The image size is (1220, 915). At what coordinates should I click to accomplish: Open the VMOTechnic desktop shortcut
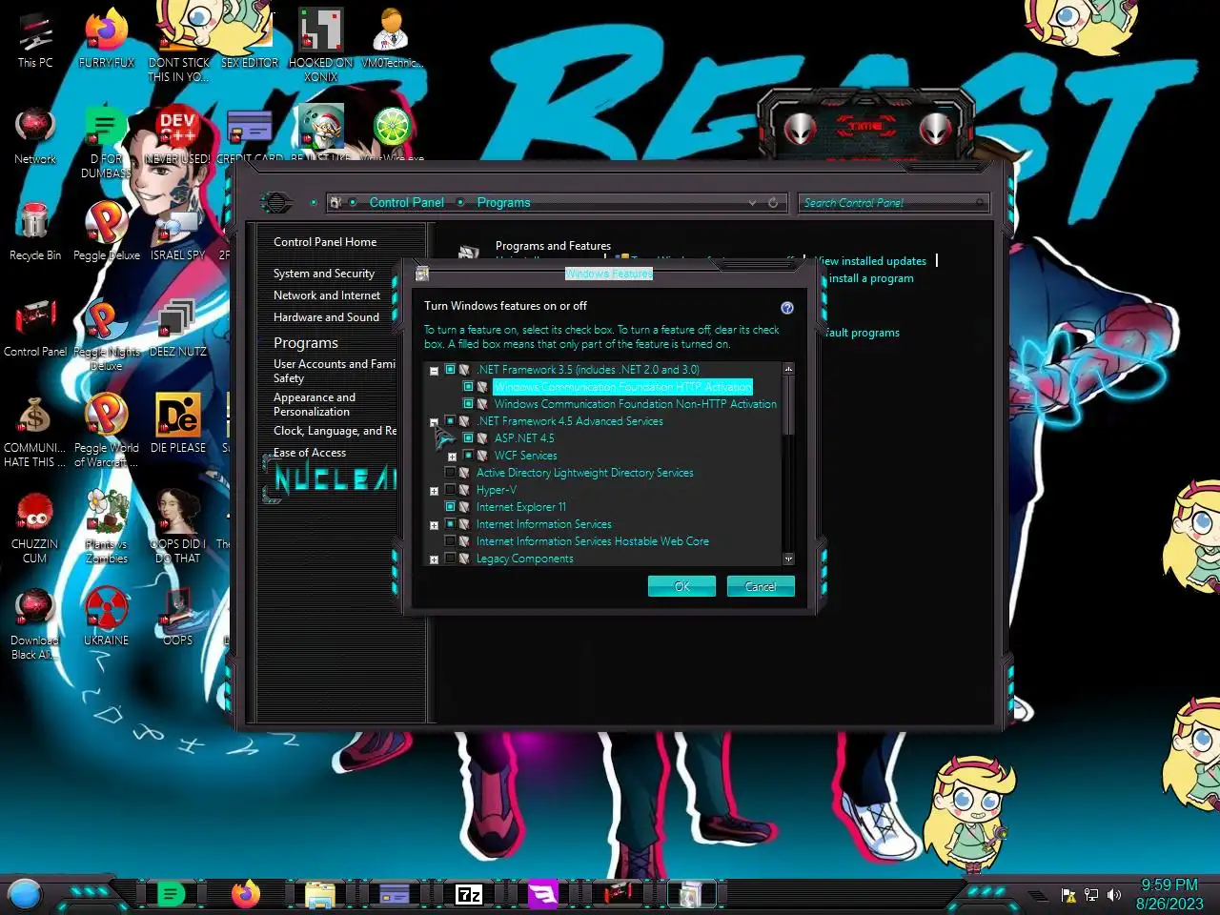click(x=392, y=40)
